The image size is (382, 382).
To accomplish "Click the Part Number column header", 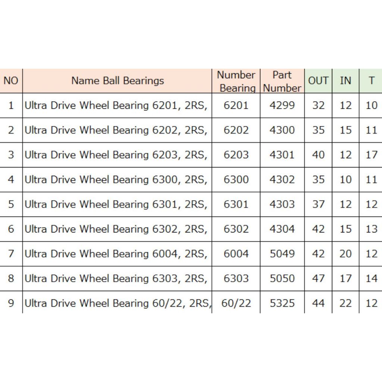I will coord(282,81).
